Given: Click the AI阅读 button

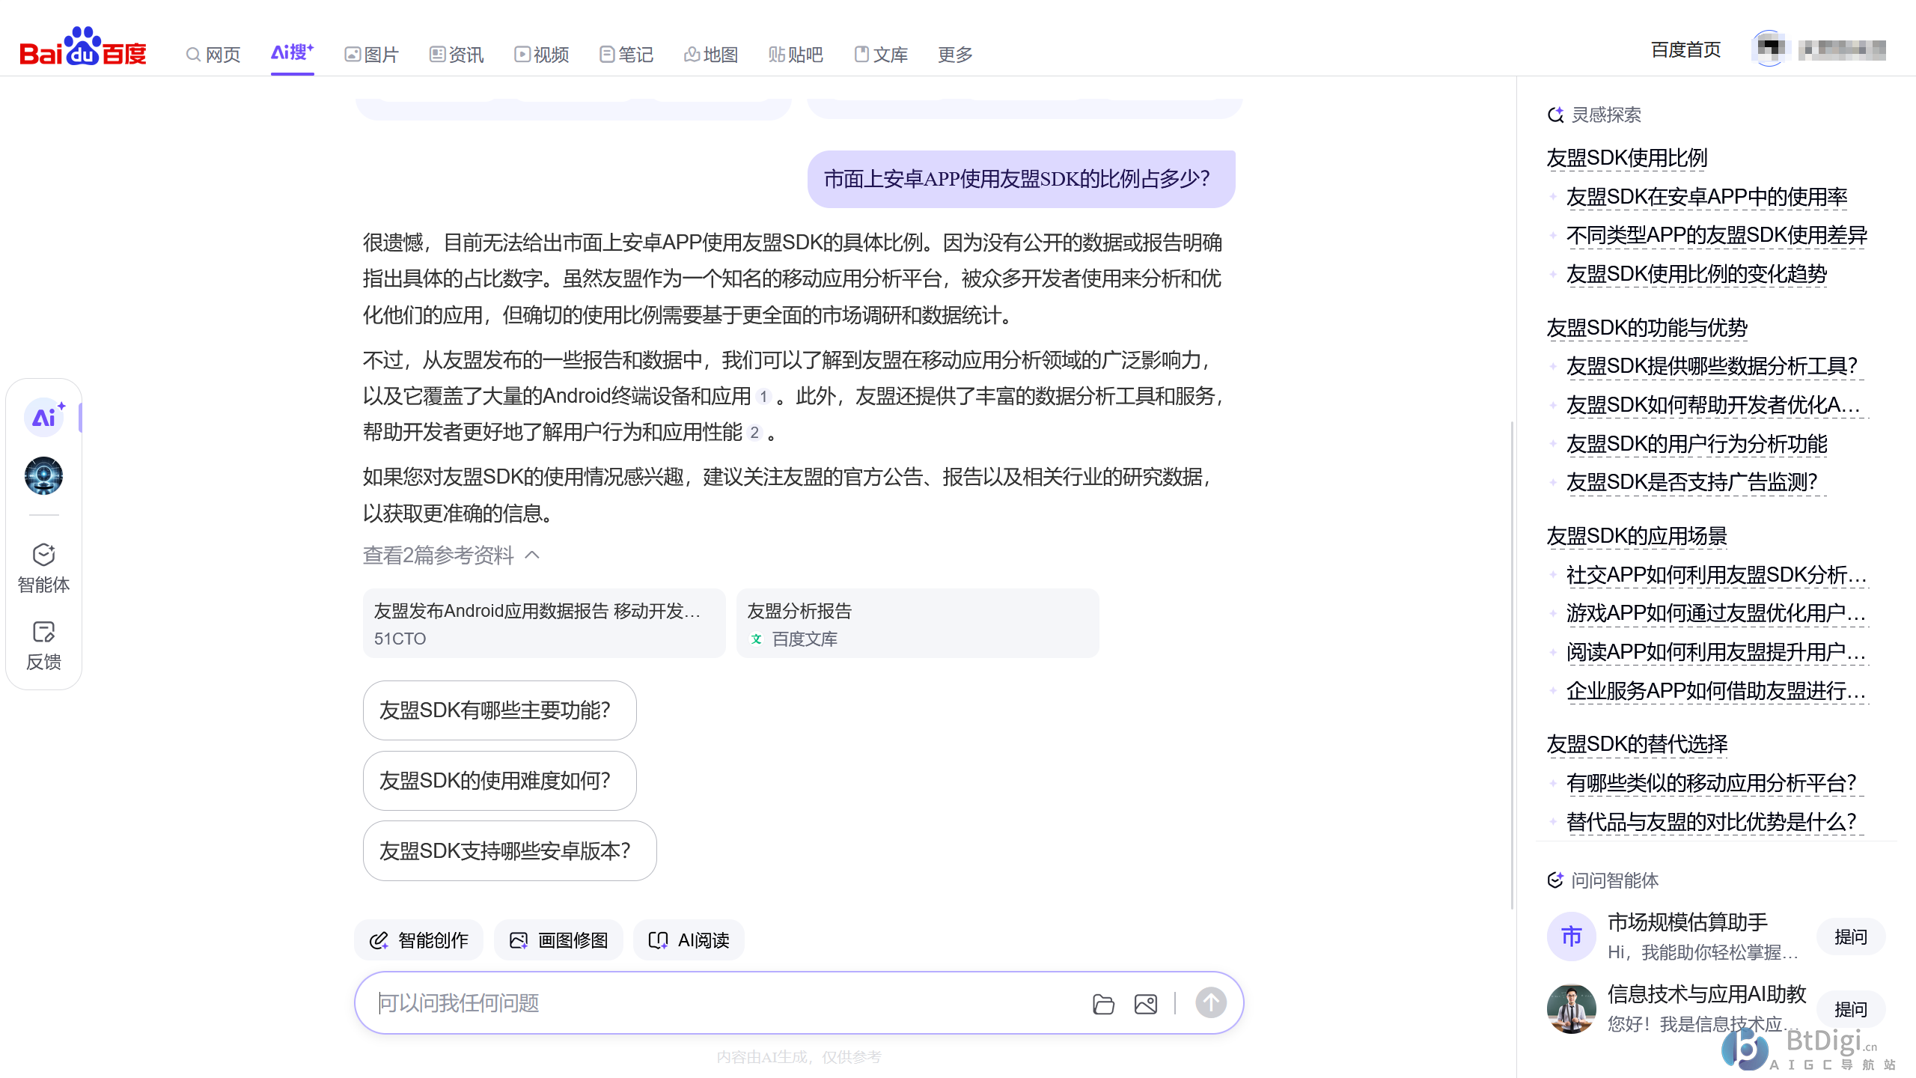Looking at the screenshot, I should point(689,940).
